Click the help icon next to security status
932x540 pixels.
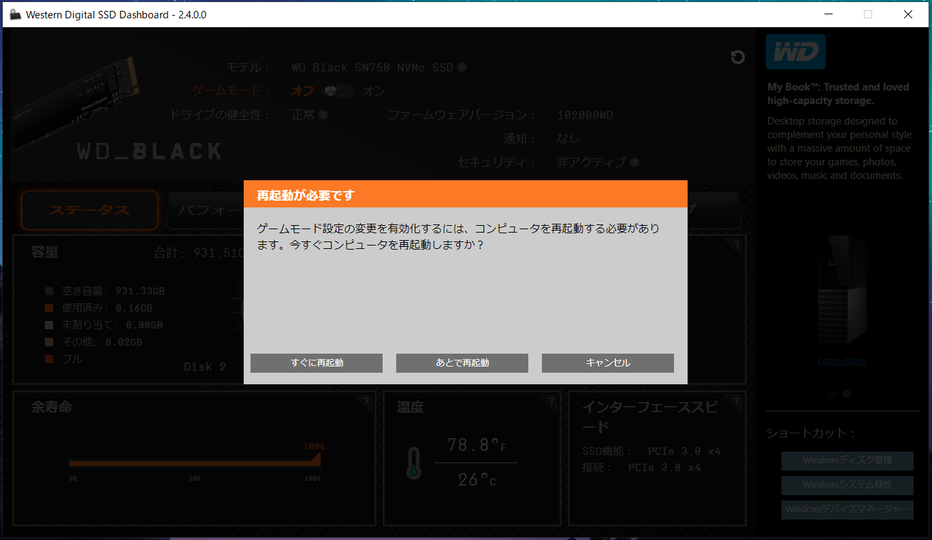coord(634,163)
